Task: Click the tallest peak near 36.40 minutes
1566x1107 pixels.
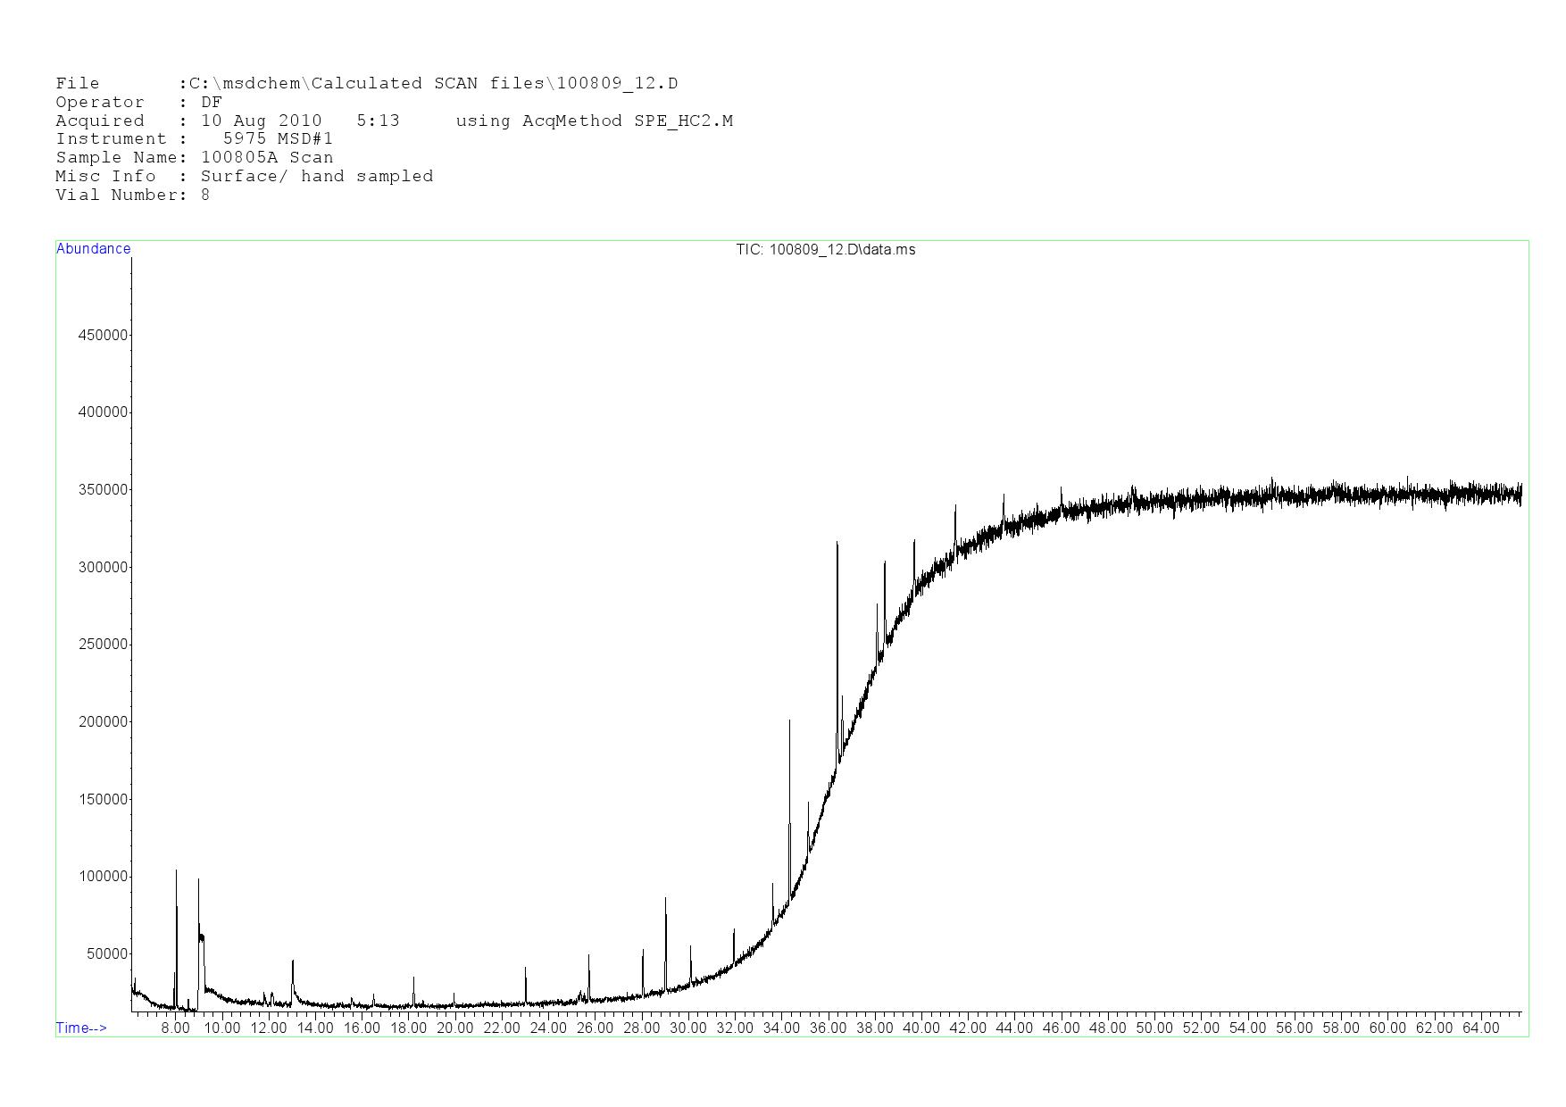Action: [837, 545]
